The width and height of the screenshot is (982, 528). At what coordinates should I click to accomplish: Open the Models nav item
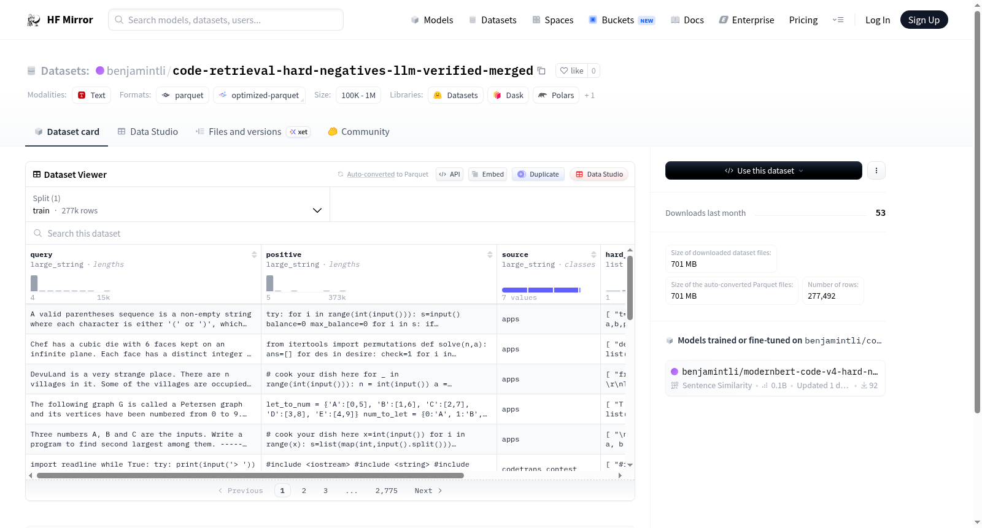tap(432, 20)
